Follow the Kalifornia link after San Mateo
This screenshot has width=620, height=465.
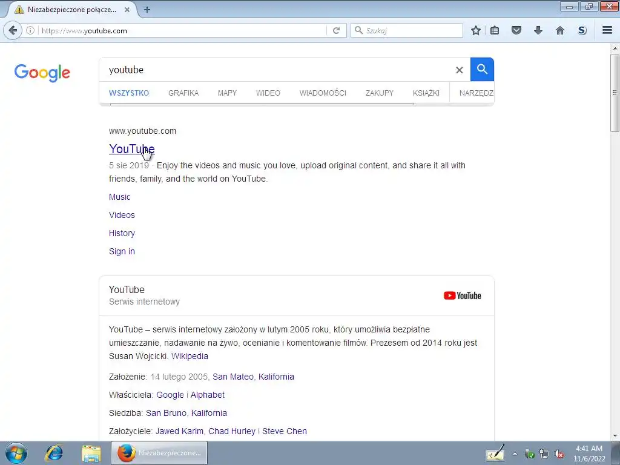[x=276, y=377]
